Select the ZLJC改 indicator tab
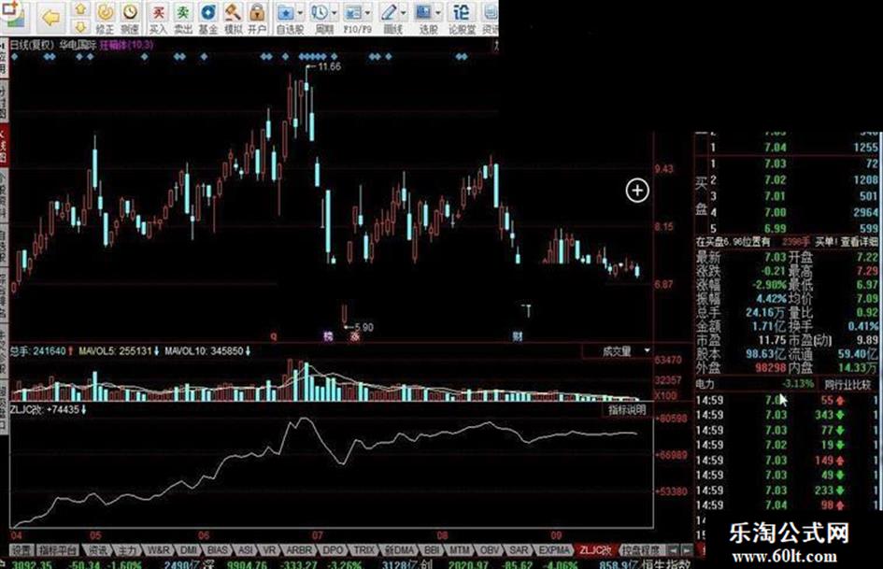 (596, 549)
